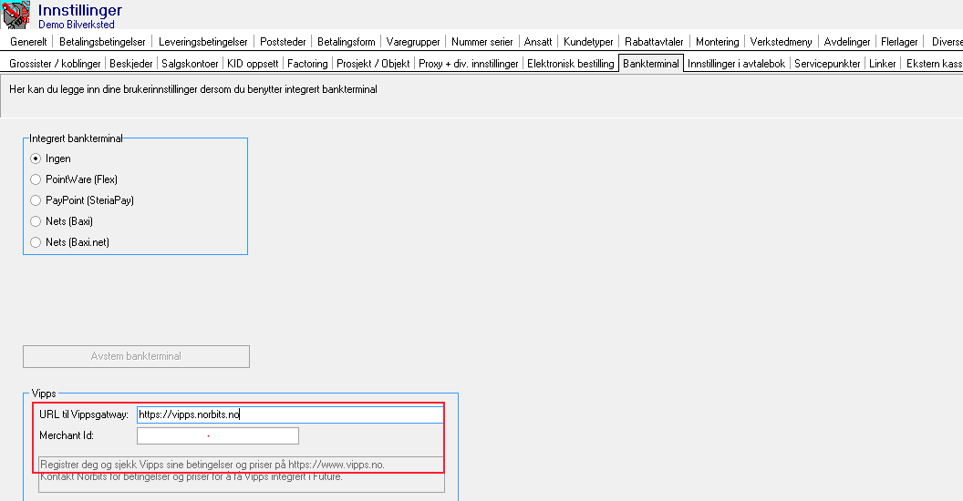963x501 pixels.
Task: Open the Leveringsbetingelser tab
Action: (x=202, y=42)
